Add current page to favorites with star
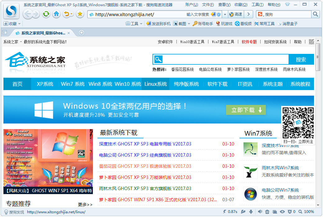Viewport: 323px width, 217px height. pos(80,14)
